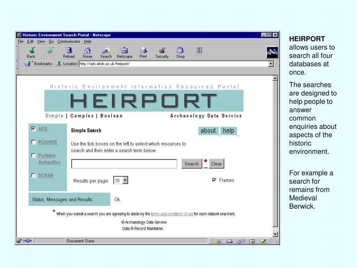Open terms and conditions of use link
Screen dimensions: 357x268
click(x=172, y=214)
